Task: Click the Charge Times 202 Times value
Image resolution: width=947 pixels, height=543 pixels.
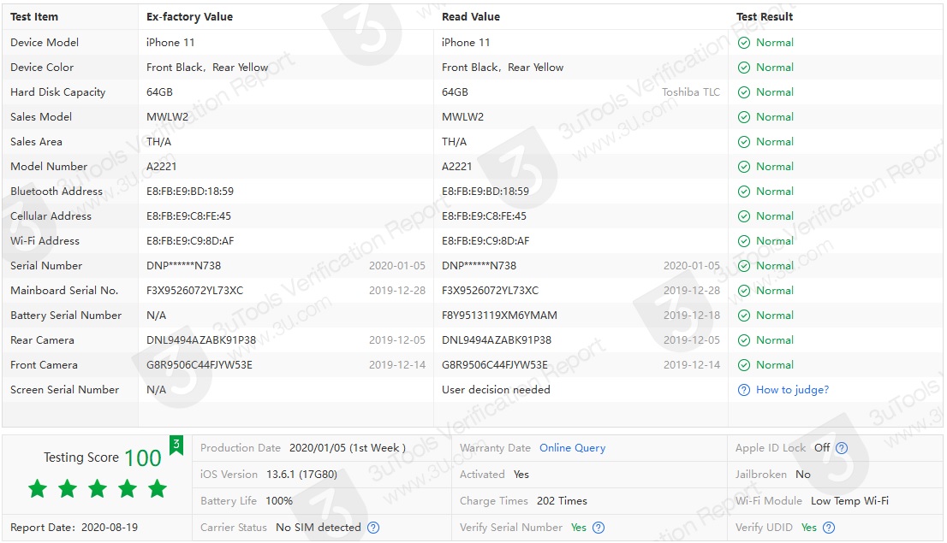Action: [x=562, y=501]
